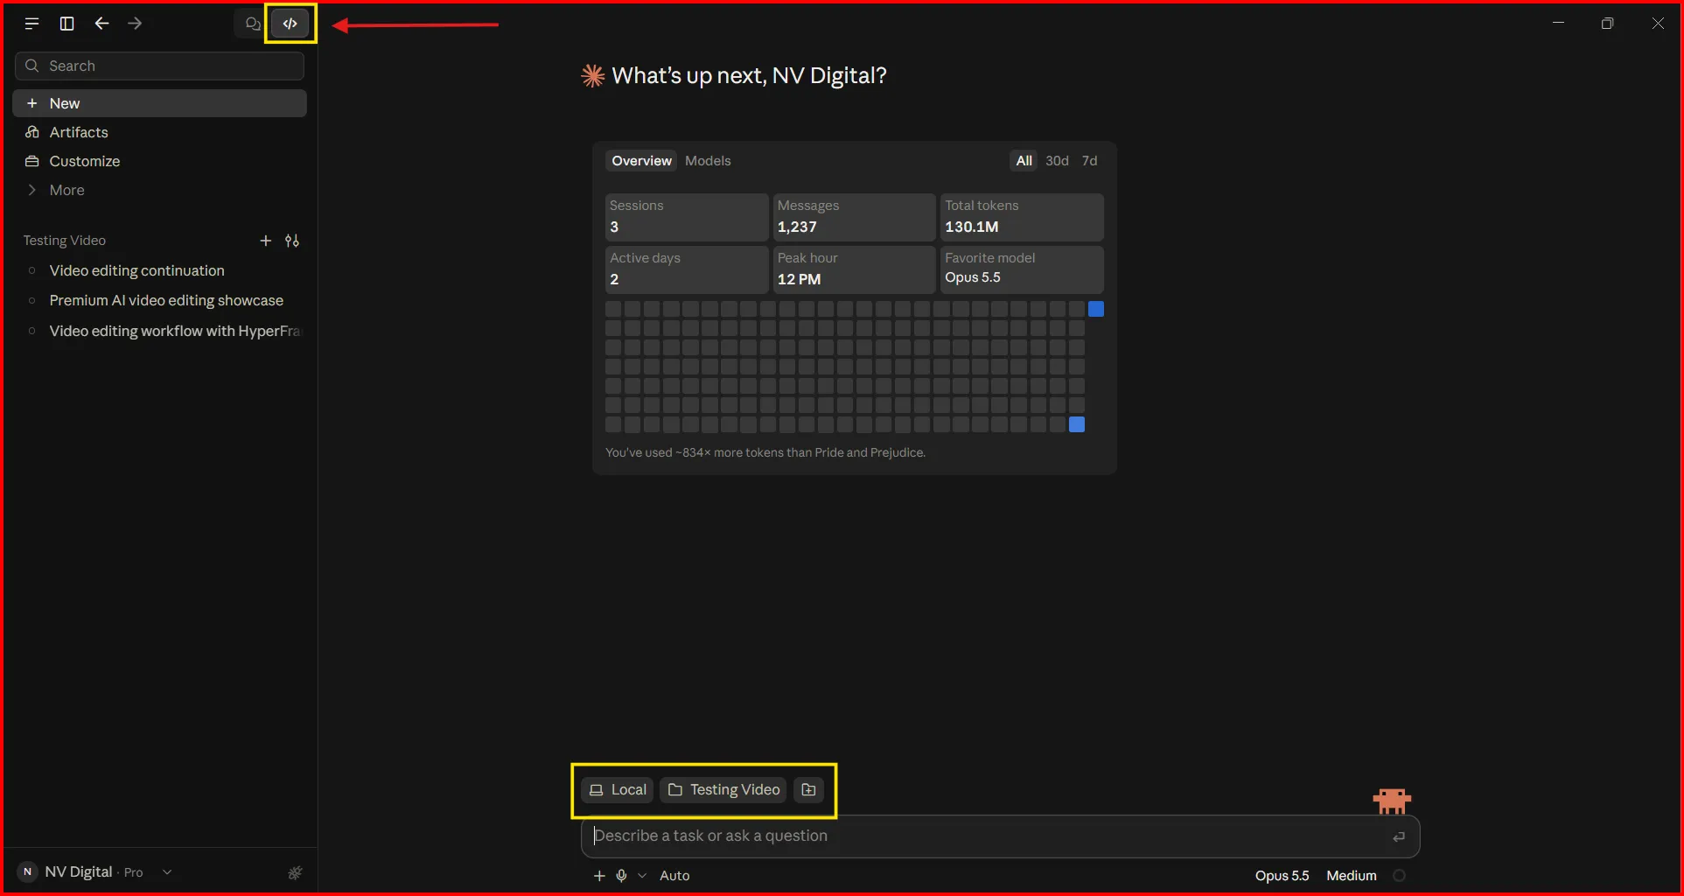This screenshot has width=1684, height=896.
Task: Click the microphone dictation icon
Action: (621, 876)
